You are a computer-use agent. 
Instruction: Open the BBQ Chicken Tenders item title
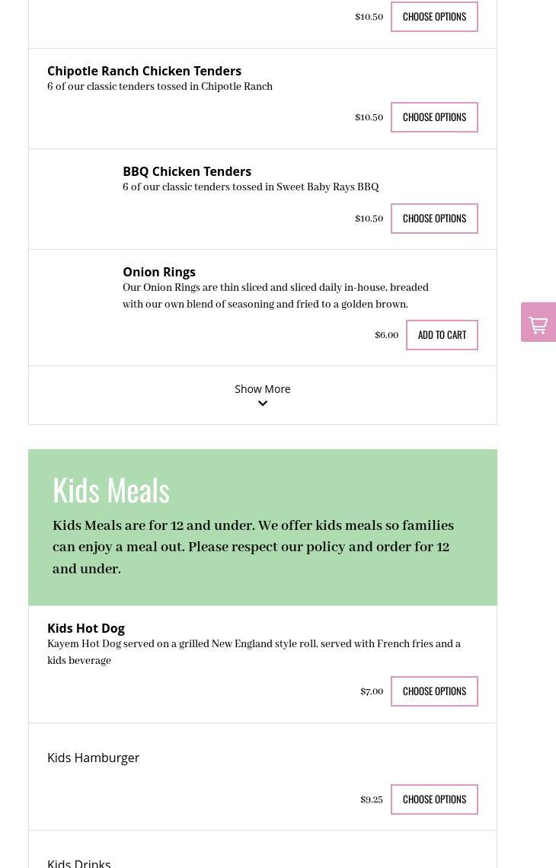pyautogui.click(x=187, y=171)
